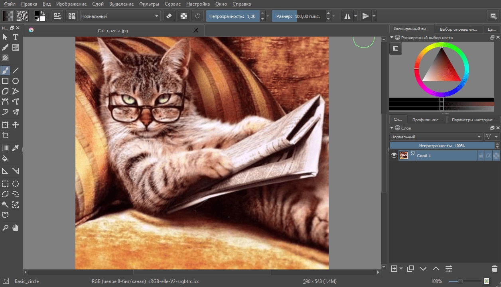Open brush blending mode Нормальный dropdown
The image size is (501, 287).
[x=120, y=16]
